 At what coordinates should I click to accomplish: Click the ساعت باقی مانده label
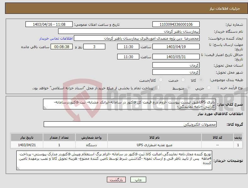(x=35, y=47)
